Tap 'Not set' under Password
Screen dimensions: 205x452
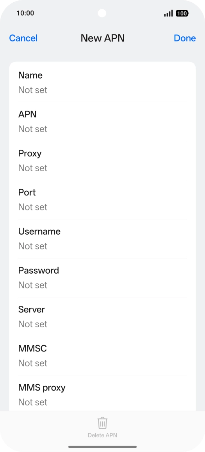32,285
